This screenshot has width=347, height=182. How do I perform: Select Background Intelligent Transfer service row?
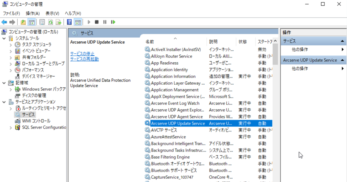coord(208,143)
